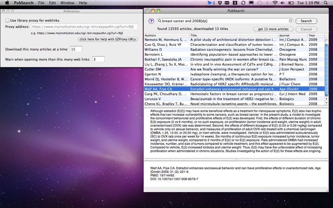The height and width of the screenshot is (208, 333).
Task: Open the Apple menu
Action: tap(7, 3)
